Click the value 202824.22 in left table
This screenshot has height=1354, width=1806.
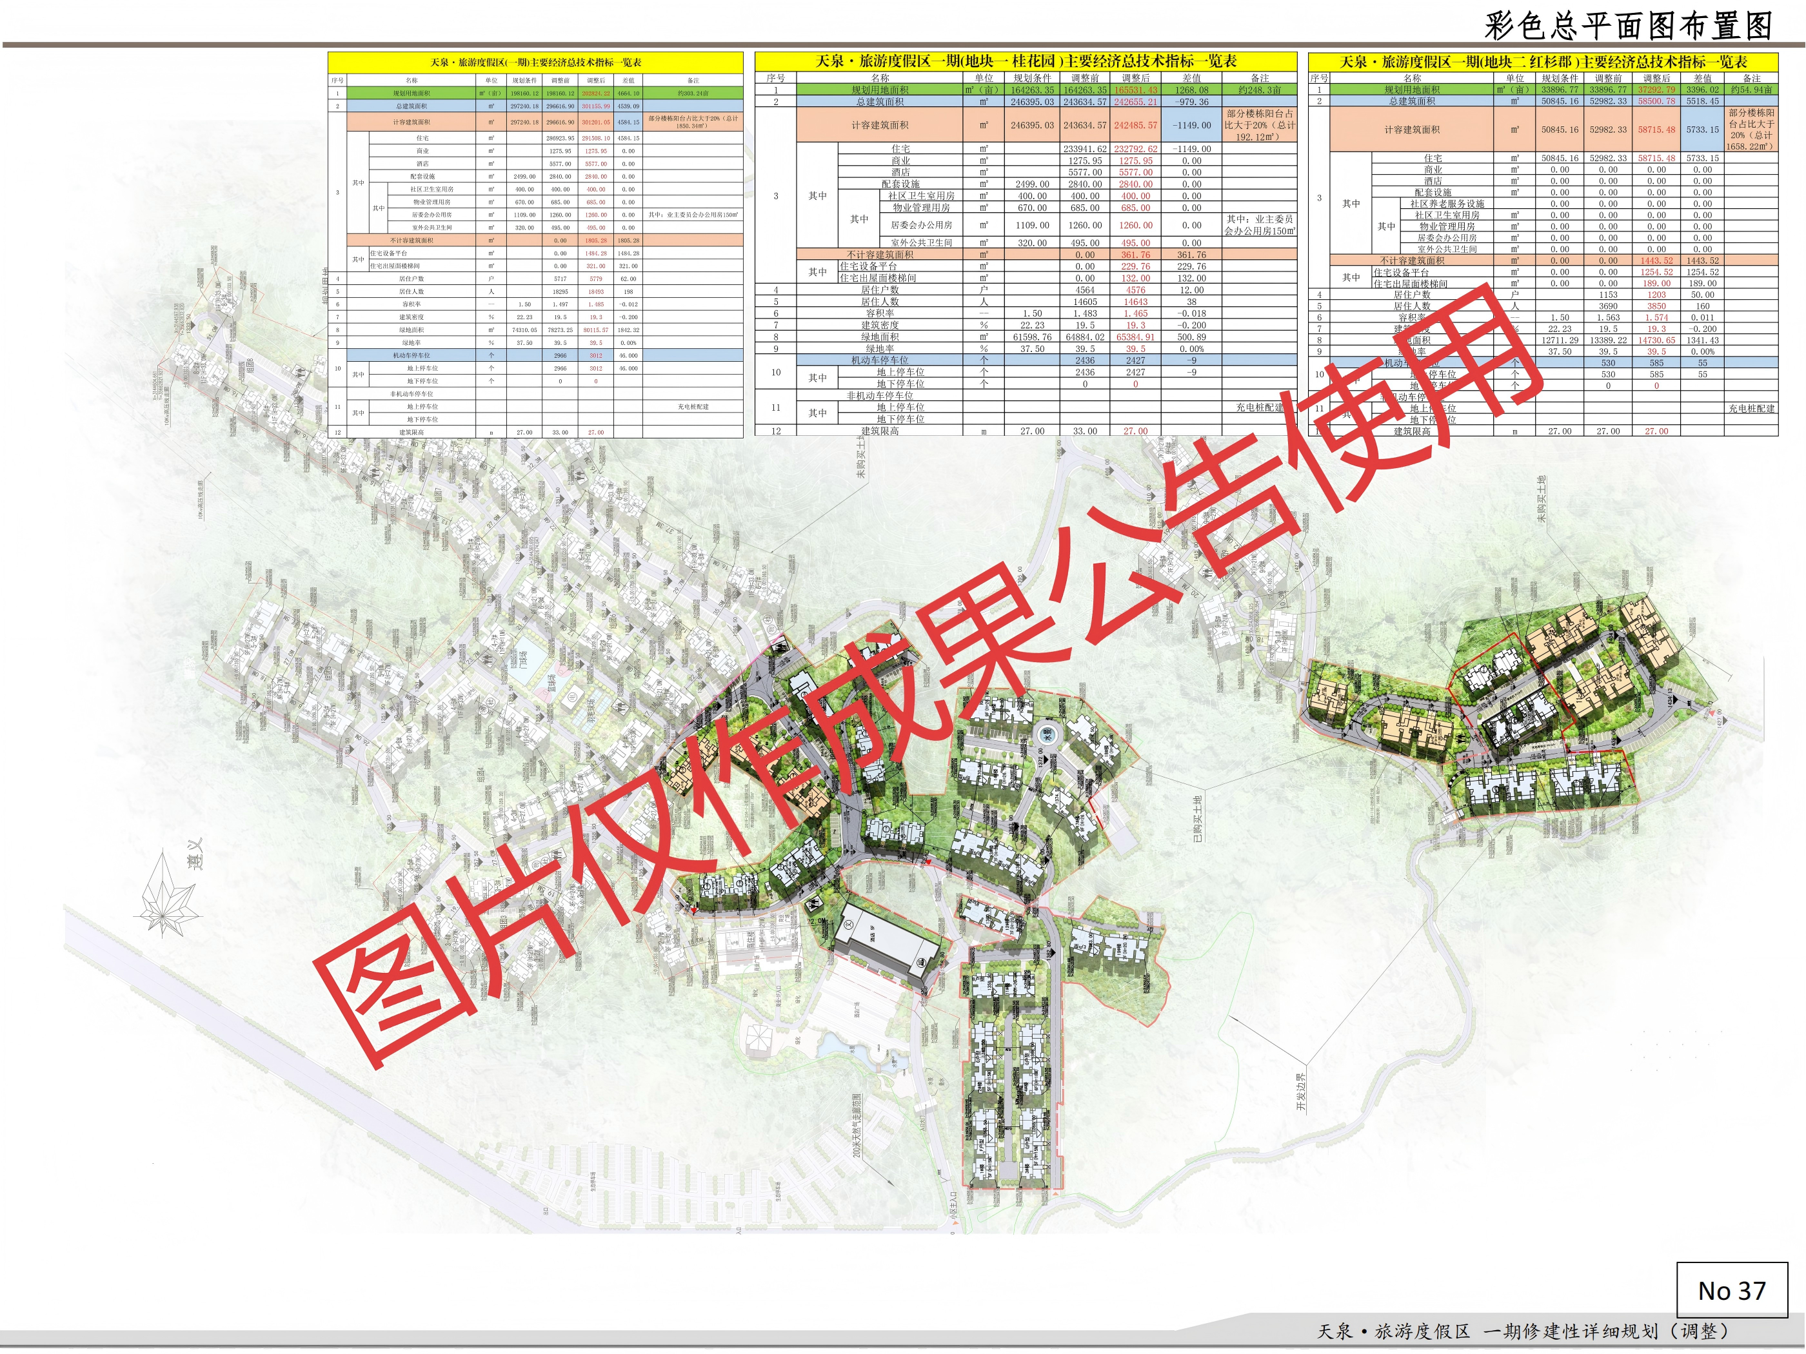595,93
